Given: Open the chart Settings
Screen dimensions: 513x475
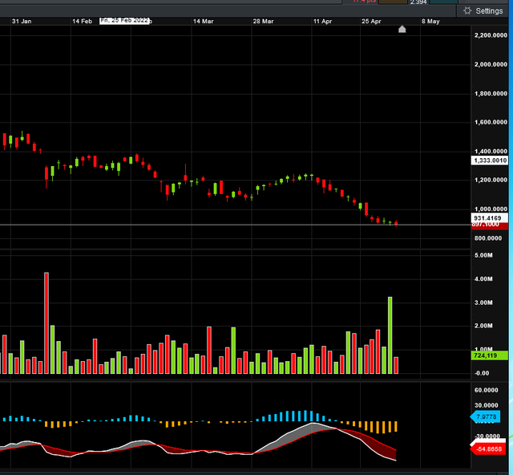Looking at the screenshot, I should [x=483, y=10].
